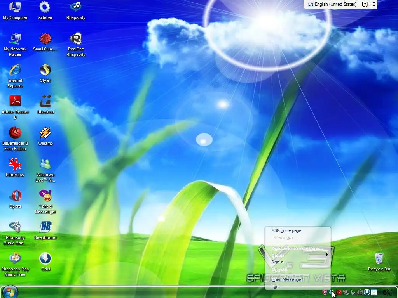This screenshot has height=298, width=398.
Task: Click the language bar help icon
Action: (365, 4)
